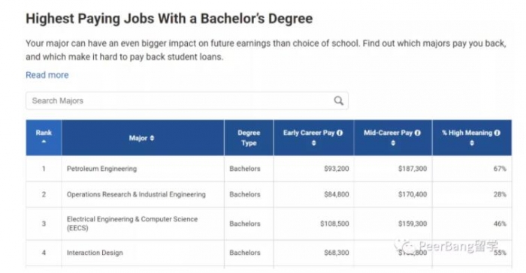The image size is (526, 273).
Task: Click the $93,200 early career pay cell
Action: tap(337, 169)
